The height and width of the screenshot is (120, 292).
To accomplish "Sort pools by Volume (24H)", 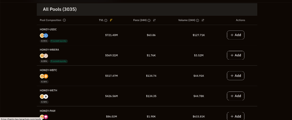I will tap(203, 20).
